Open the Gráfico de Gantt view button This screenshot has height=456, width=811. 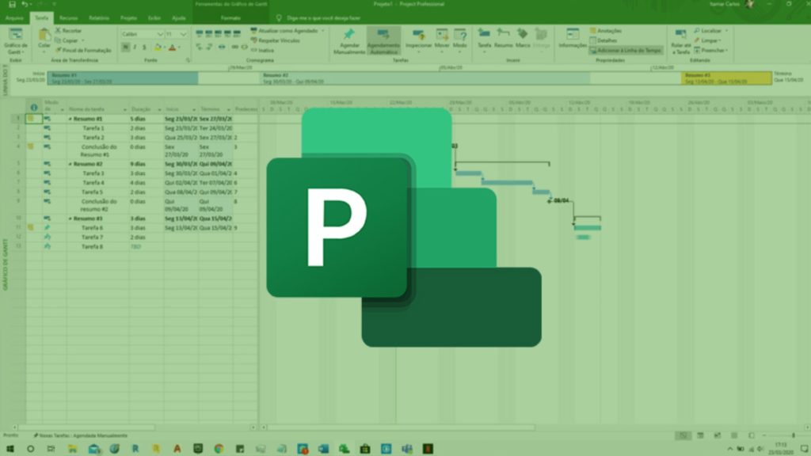coord(16,41)
